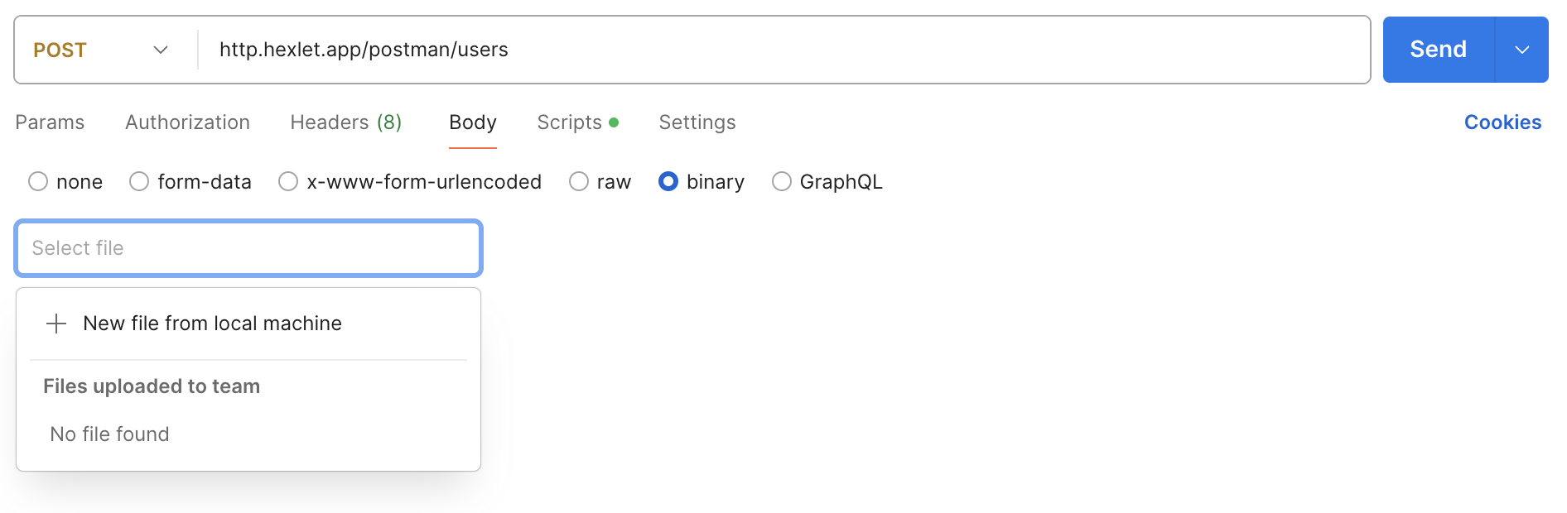Choose the GraphQL body type
Image resolution: width=1567 pixels, height=513 pixels.
point(781,181)
